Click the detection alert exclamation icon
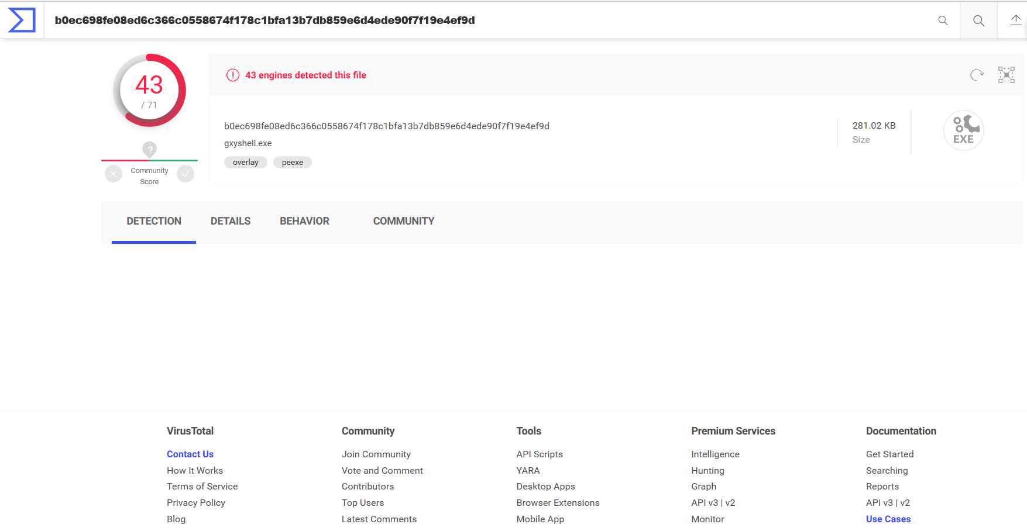The height and width of the screenshot is (531, 1027). click(233, 75)
